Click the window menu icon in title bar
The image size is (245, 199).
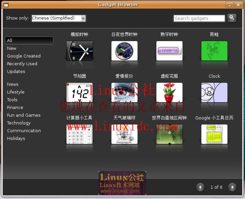coord(6,5)
